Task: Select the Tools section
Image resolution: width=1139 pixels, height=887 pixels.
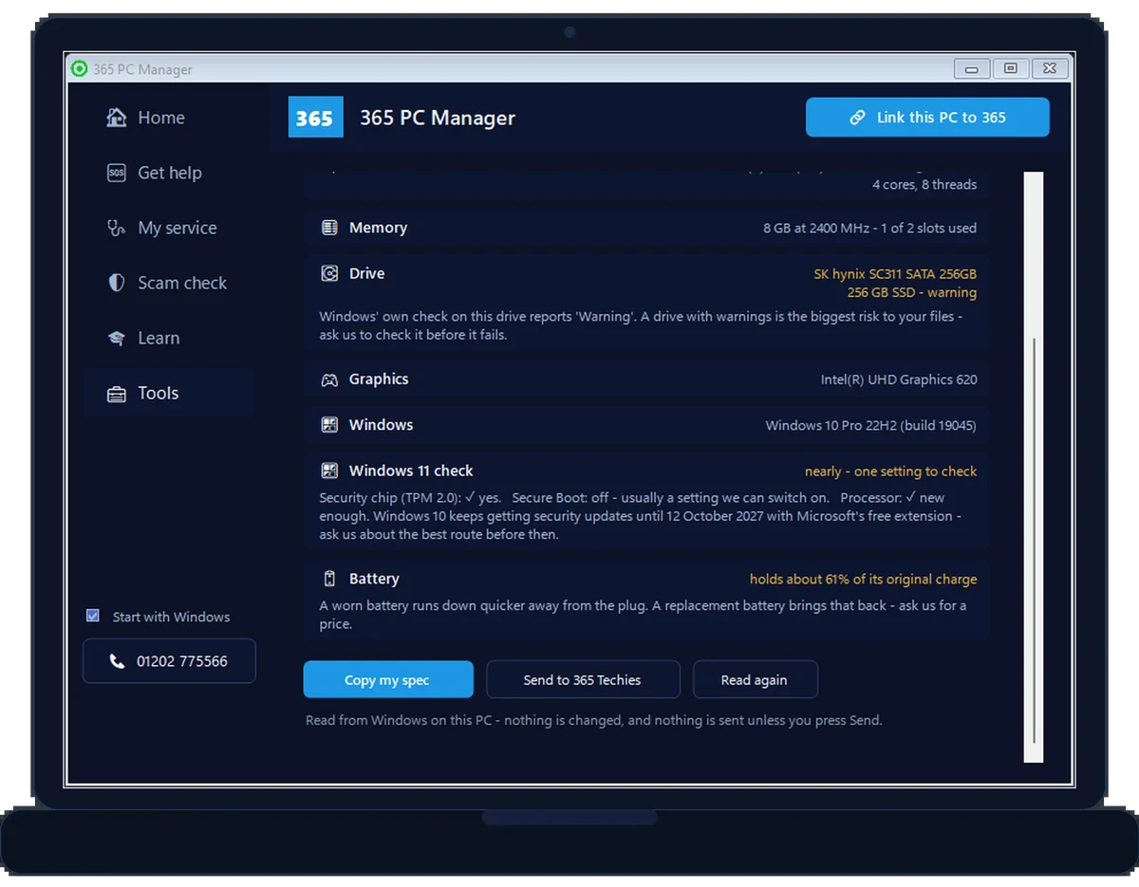Action: pos(169,393)
